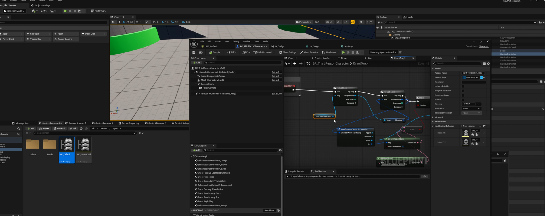Toggle the world/local coordinate globe icon
The width and height of the screenshot is (545, 216).
tap(137, 22)
